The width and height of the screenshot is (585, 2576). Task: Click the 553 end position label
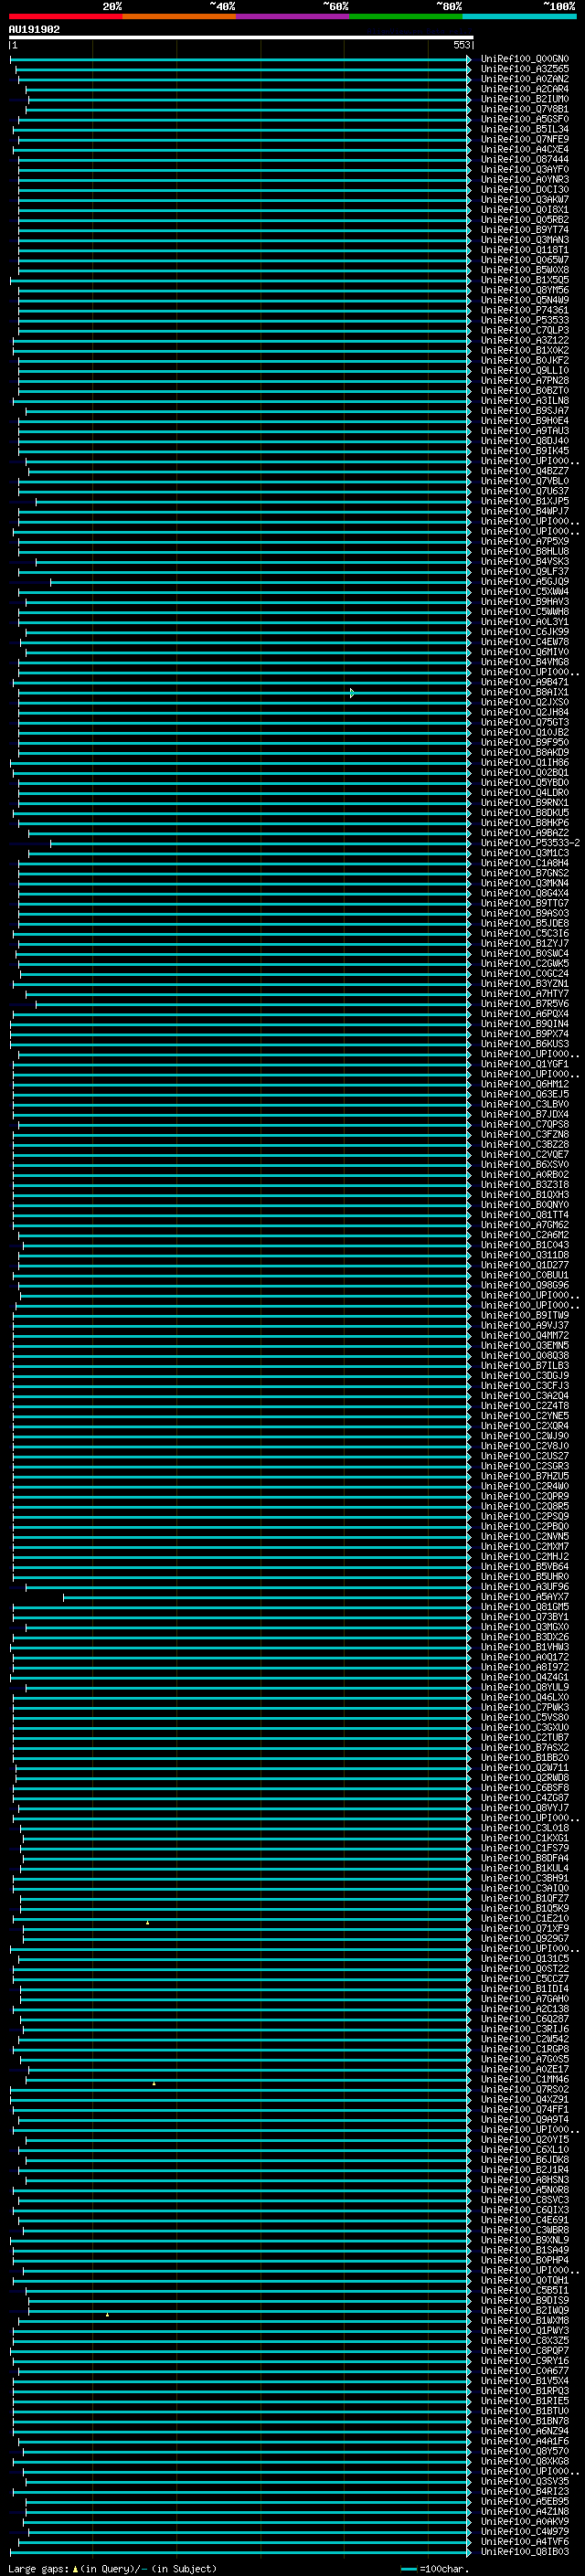click(x=461, y=45)
